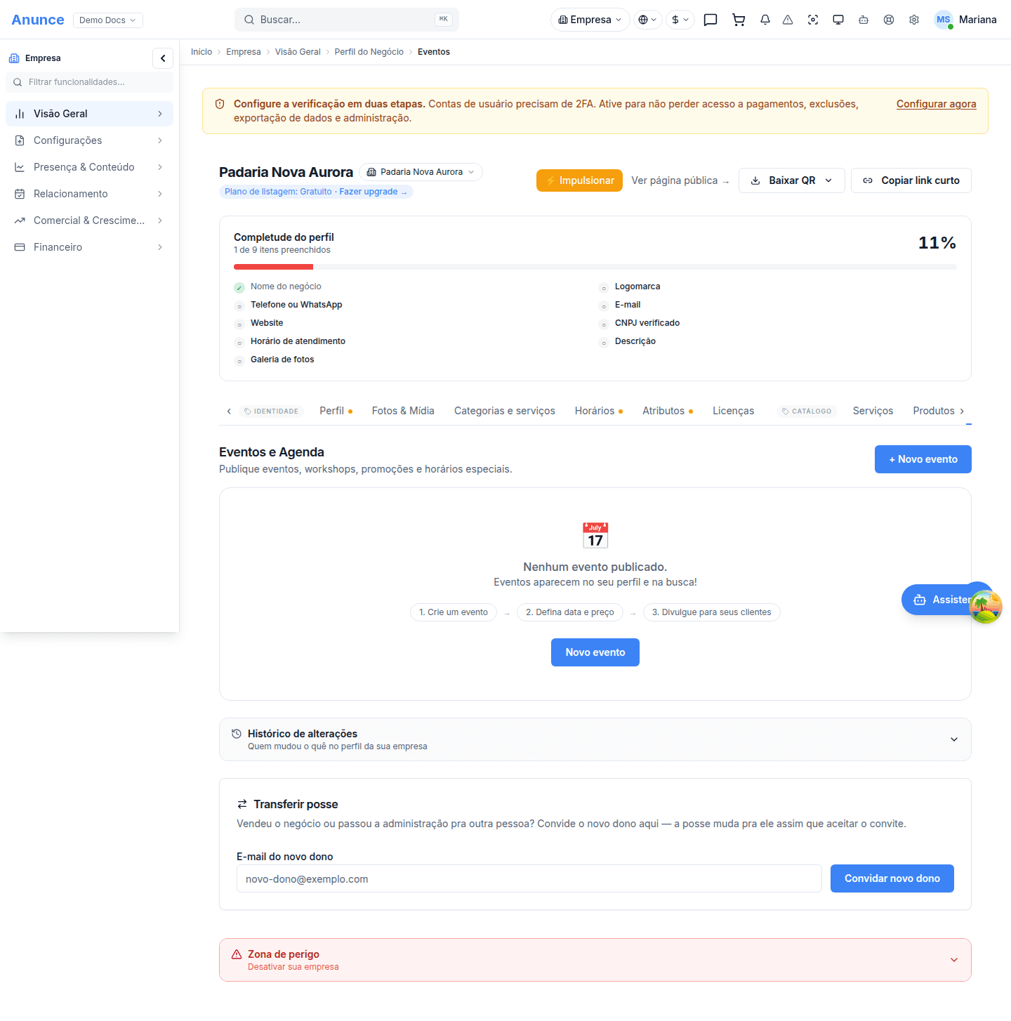Focus the Buscar search field
Viewport: 1011px width, 1021px height.
point(347,20)
